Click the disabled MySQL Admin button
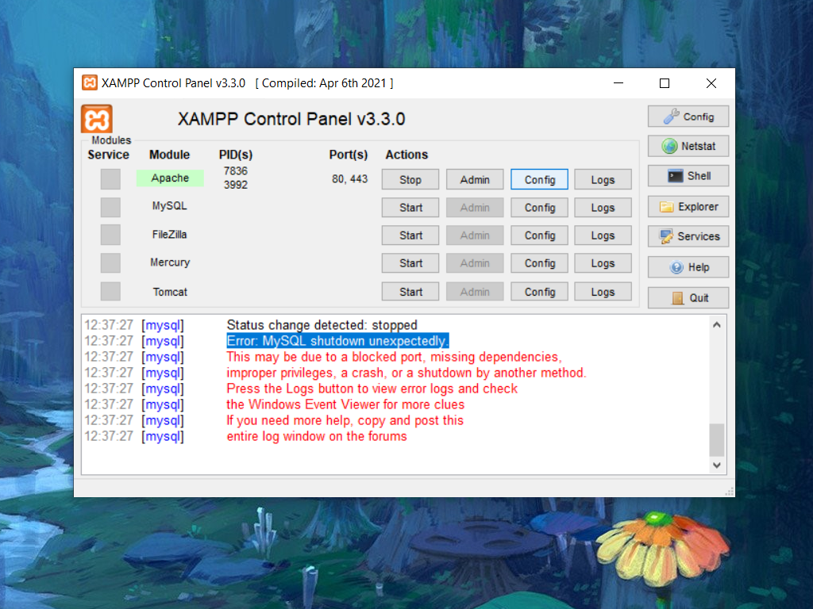The height and width of the screenshot is (609, 813). coord(475,208)
